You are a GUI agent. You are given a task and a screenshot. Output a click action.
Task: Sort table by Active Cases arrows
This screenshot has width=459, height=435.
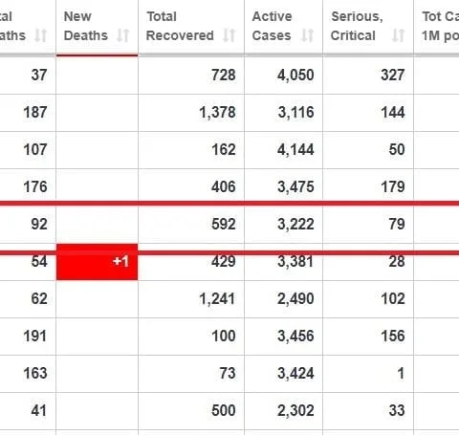[x=308, y=35]
